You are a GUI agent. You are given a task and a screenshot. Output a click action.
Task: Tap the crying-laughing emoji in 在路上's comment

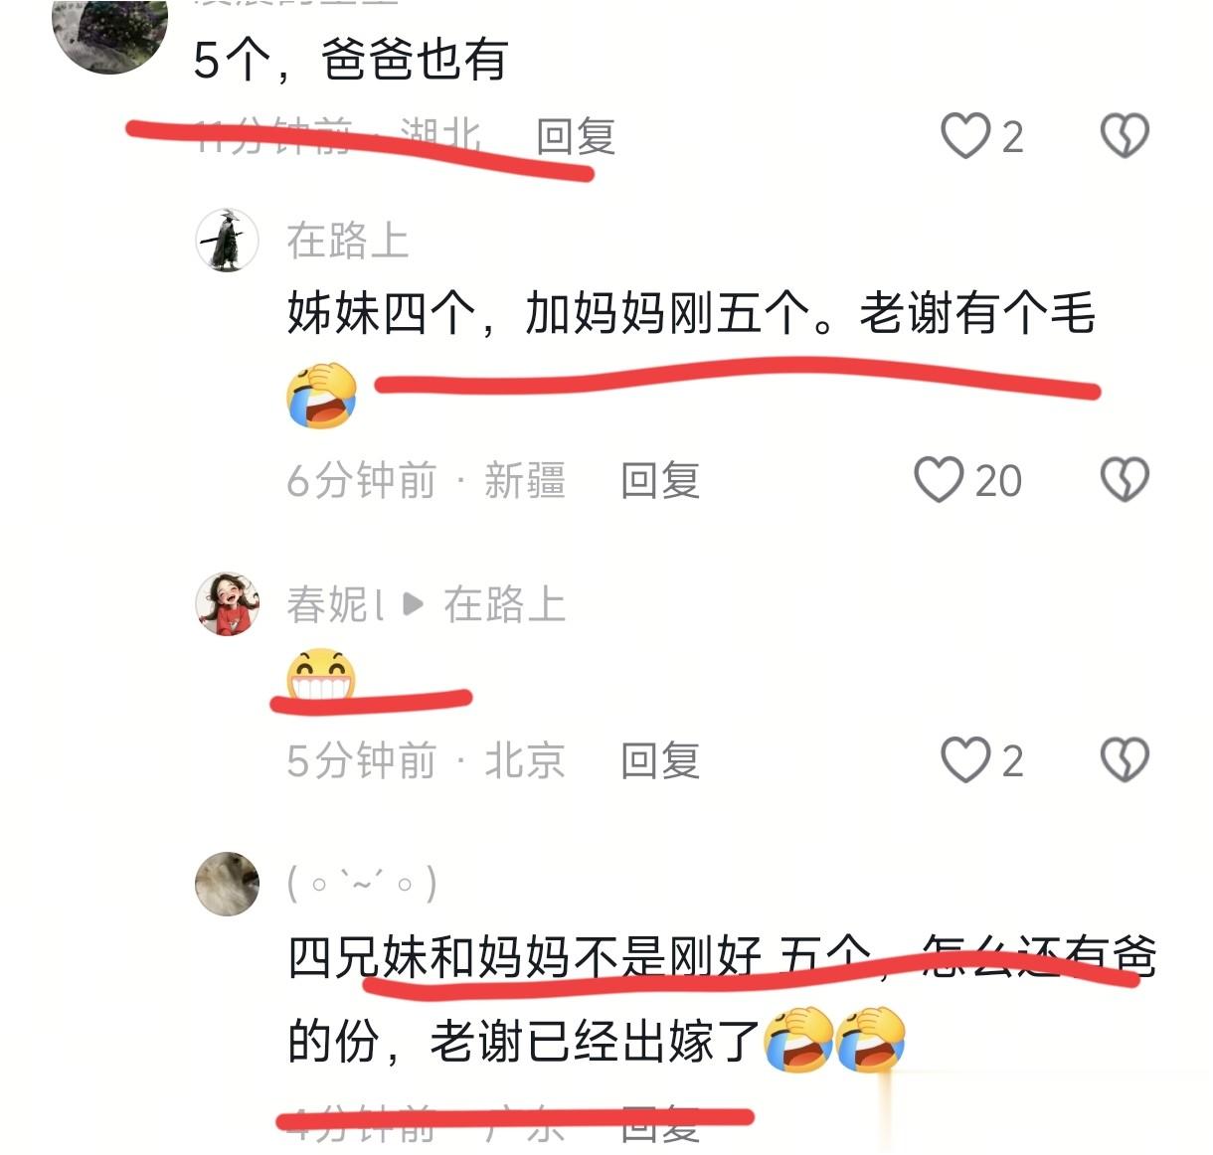[321, 395]
